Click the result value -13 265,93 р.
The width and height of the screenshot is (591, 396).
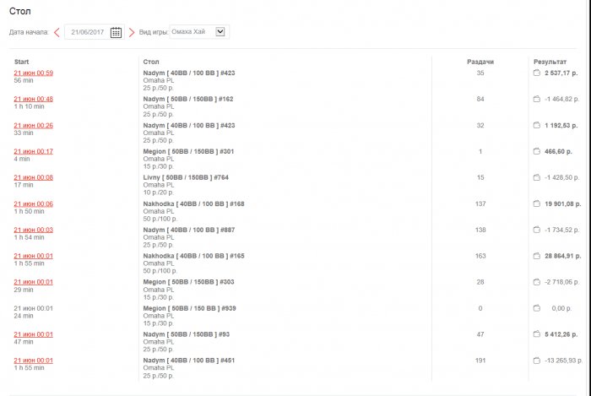(563, 361)
